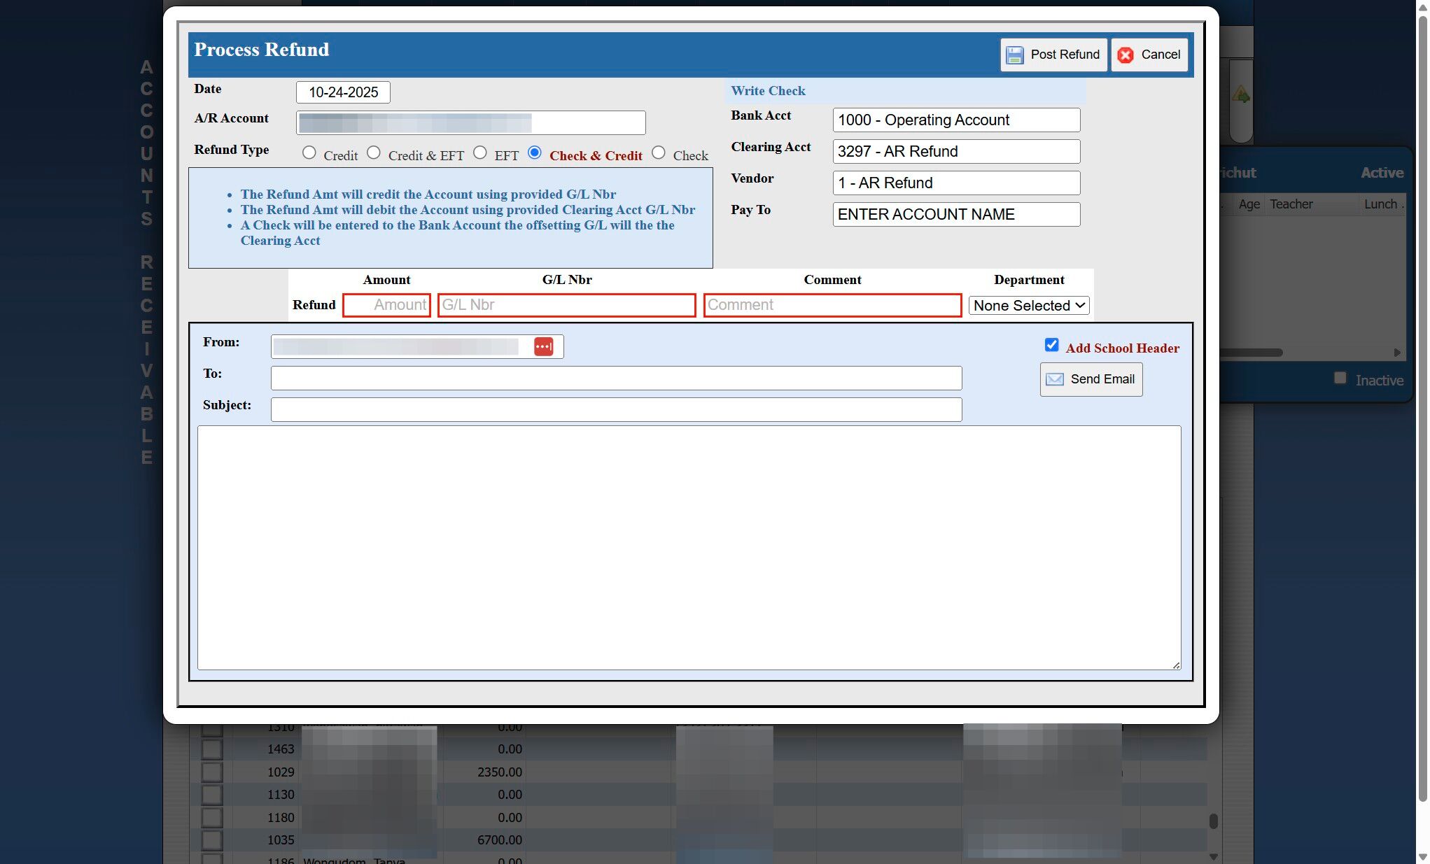This screenshot has height=864, width=1430.
Task: Click the Send Email envelope icon
Action: click(x=1054, y=379)
